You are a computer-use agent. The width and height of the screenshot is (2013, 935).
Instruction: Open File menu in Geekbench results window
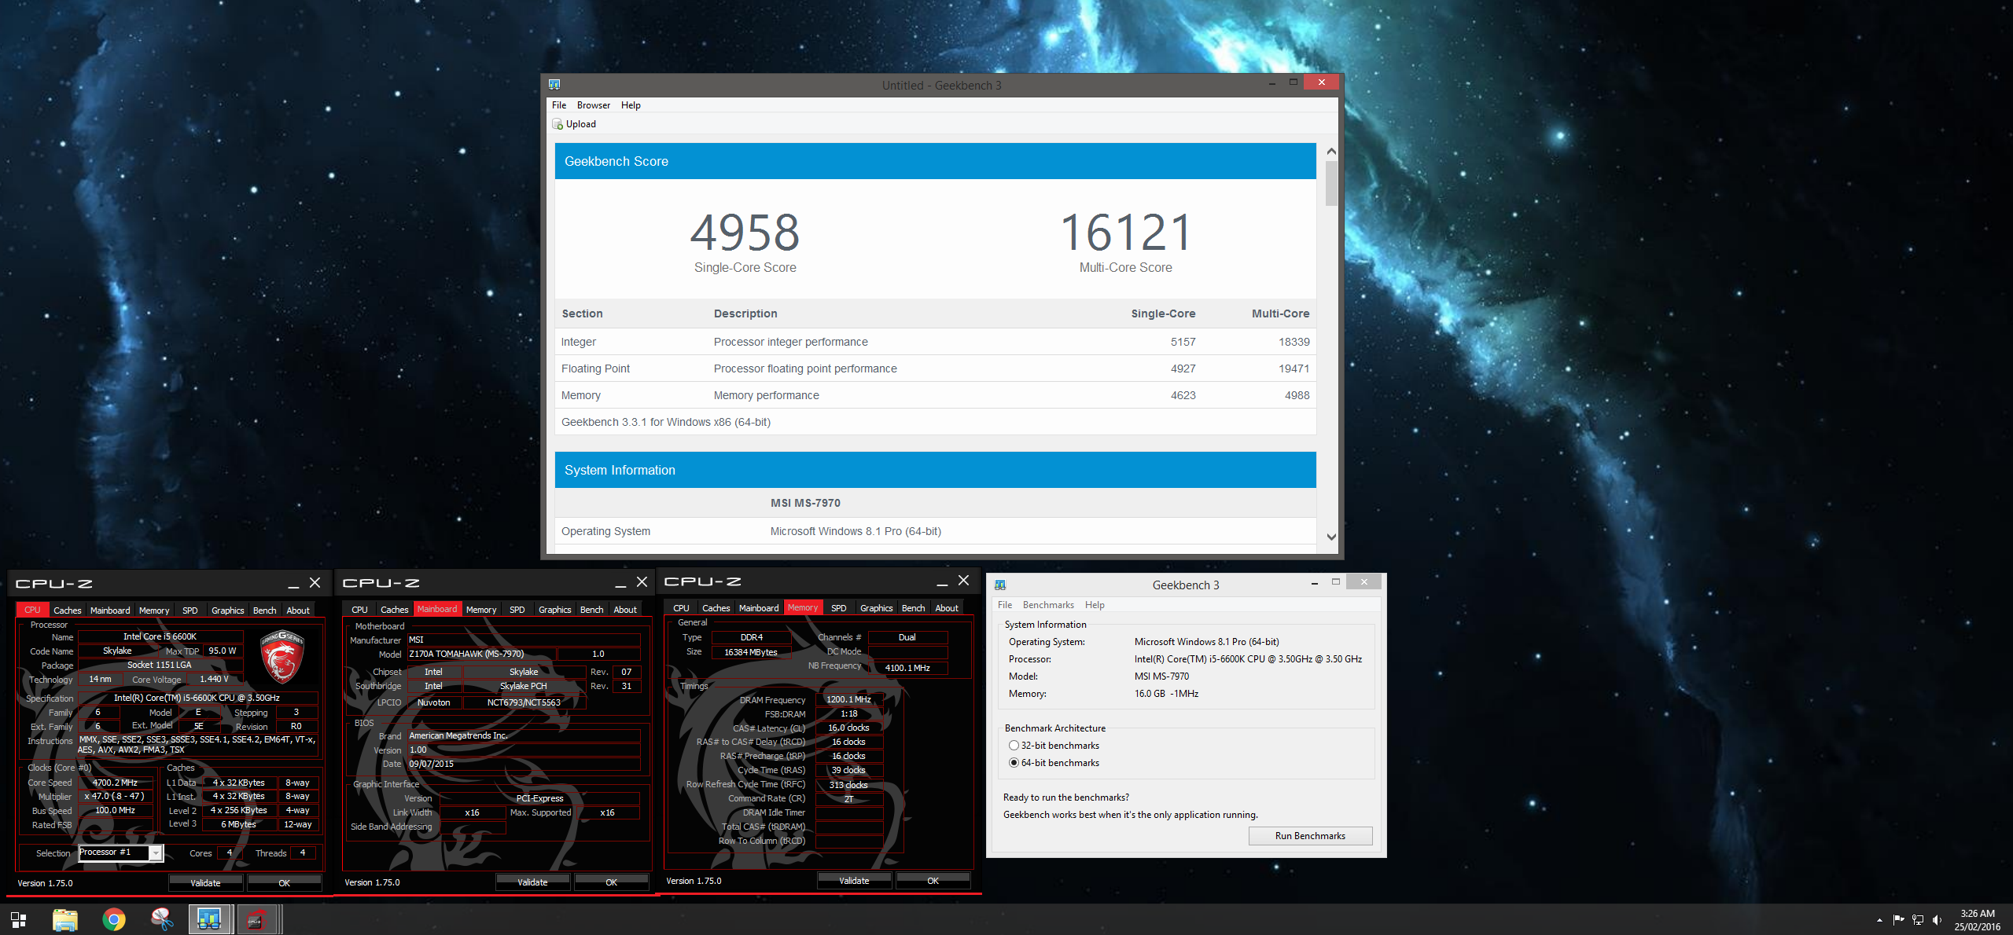pos(559,105)
